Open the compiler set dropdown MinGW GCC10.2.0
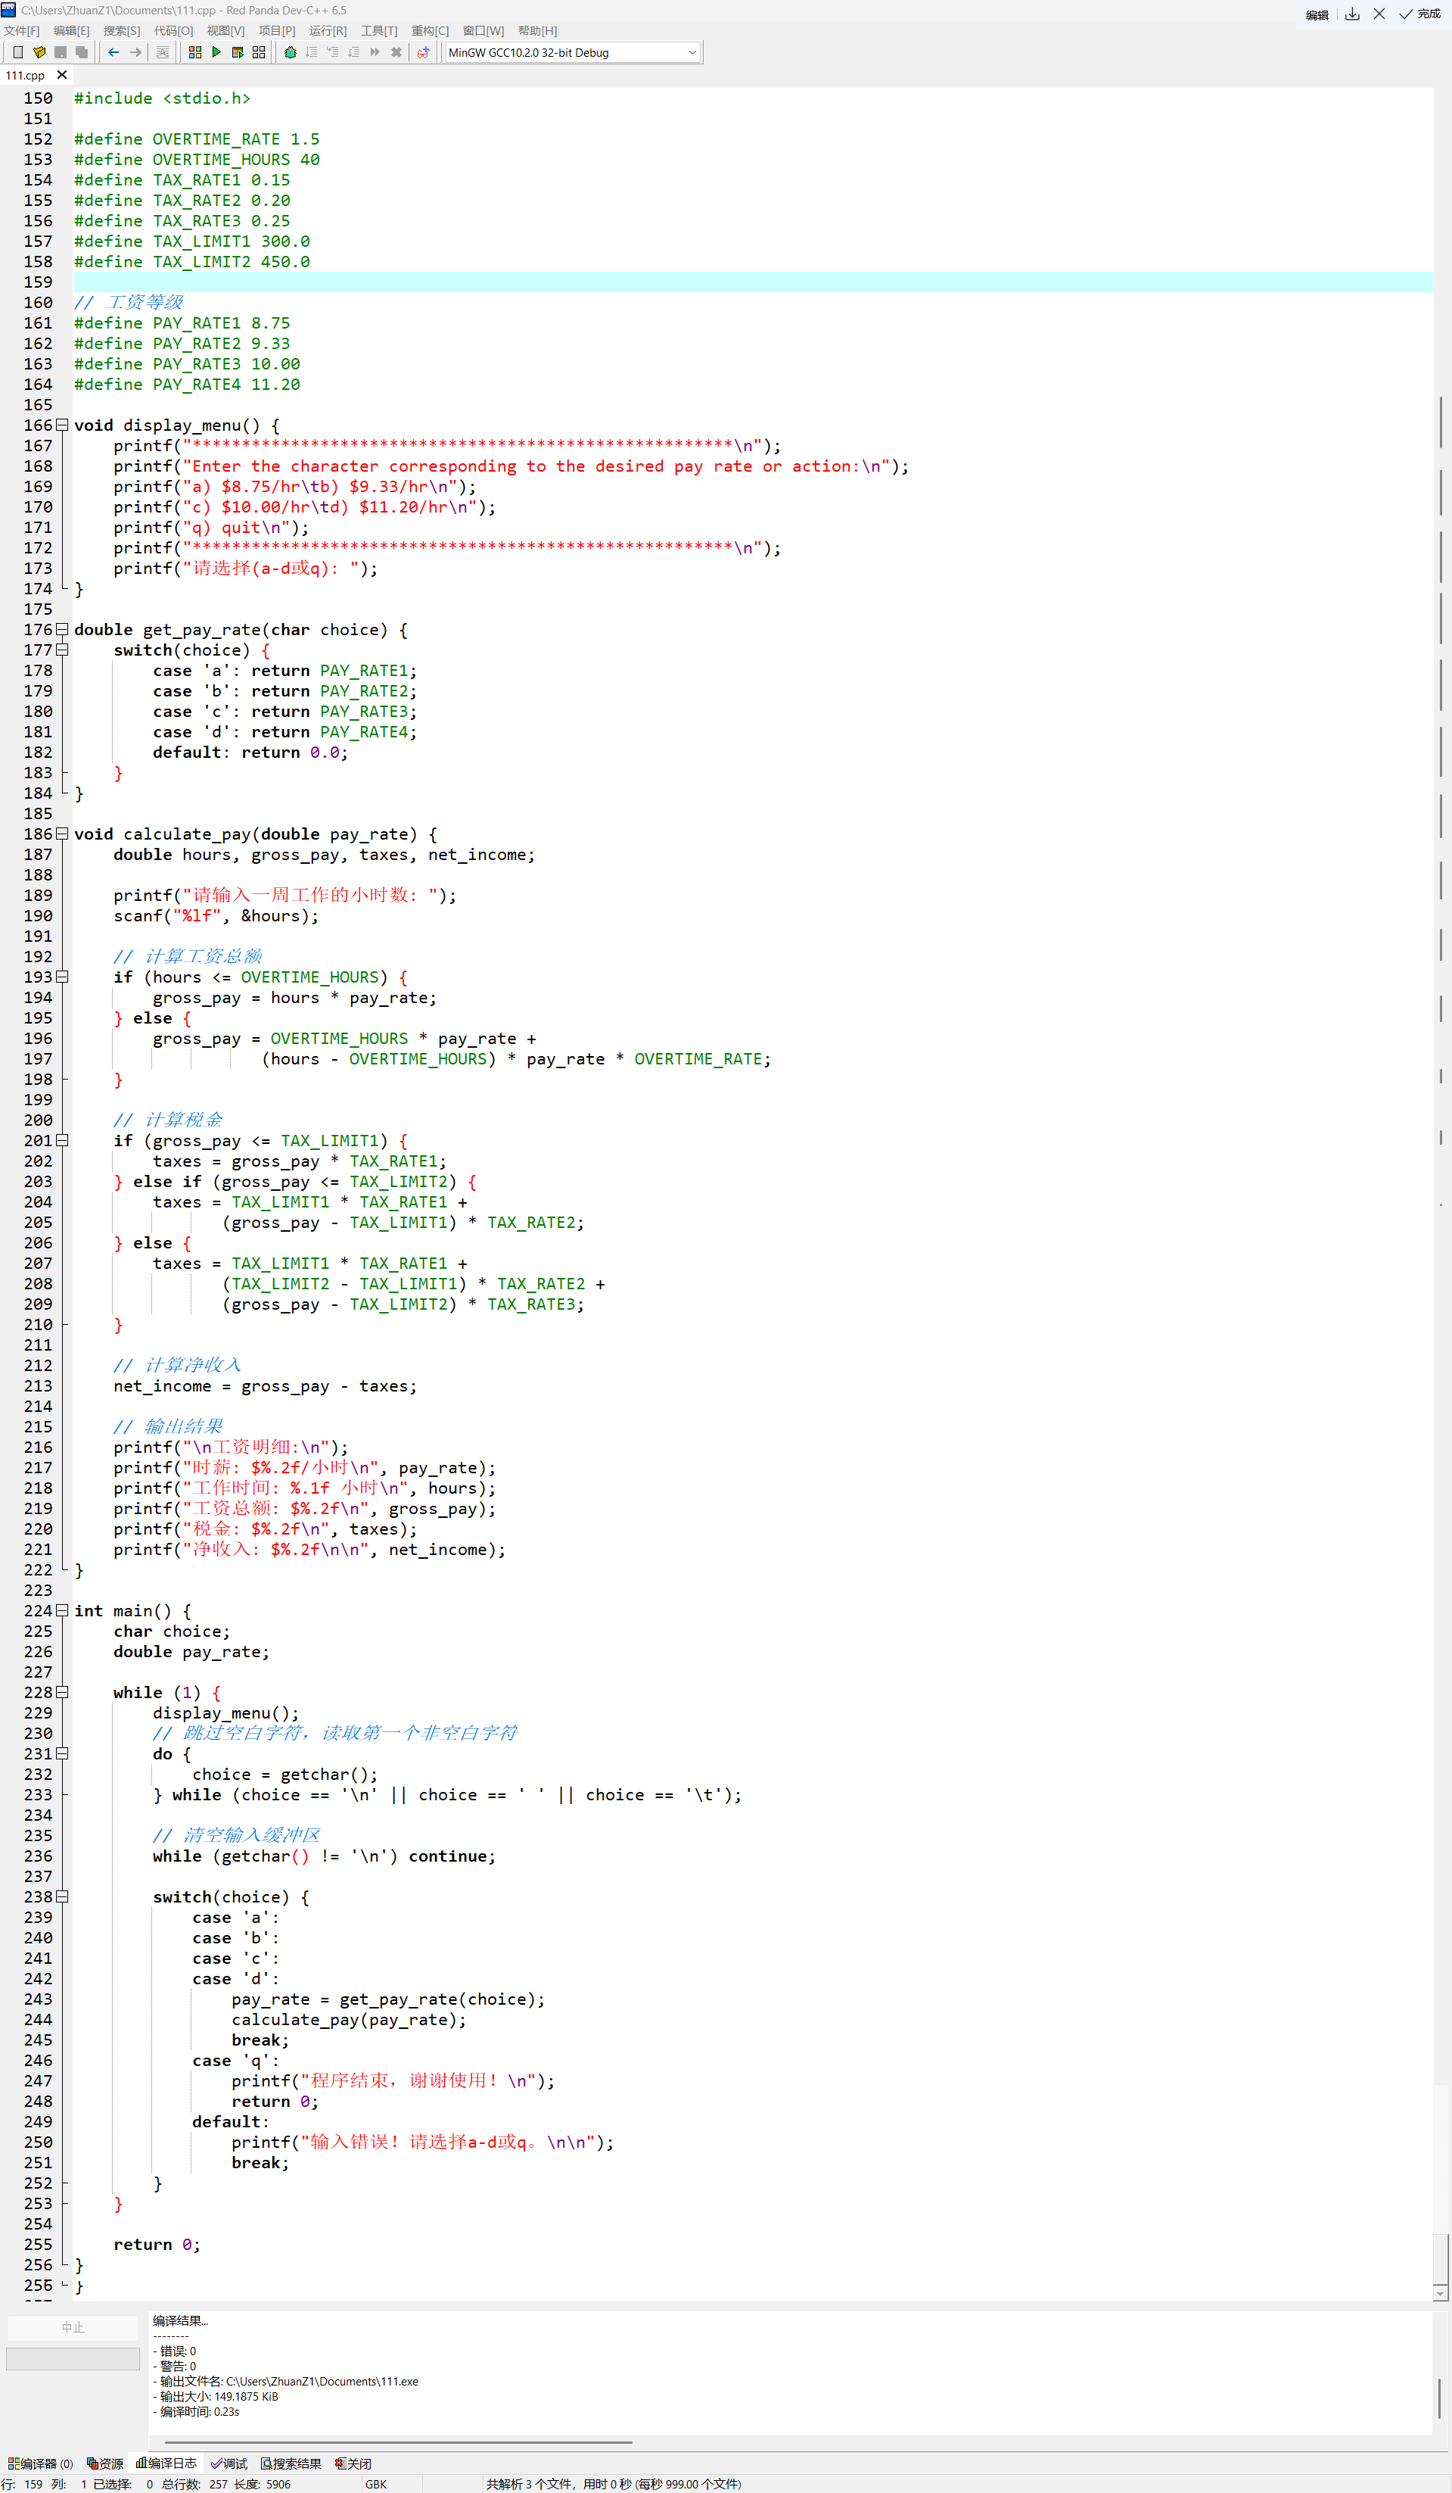Image resolution: width=1452 pixels, height=2493 pixels. pyautogui.click(x=574, y=52)
